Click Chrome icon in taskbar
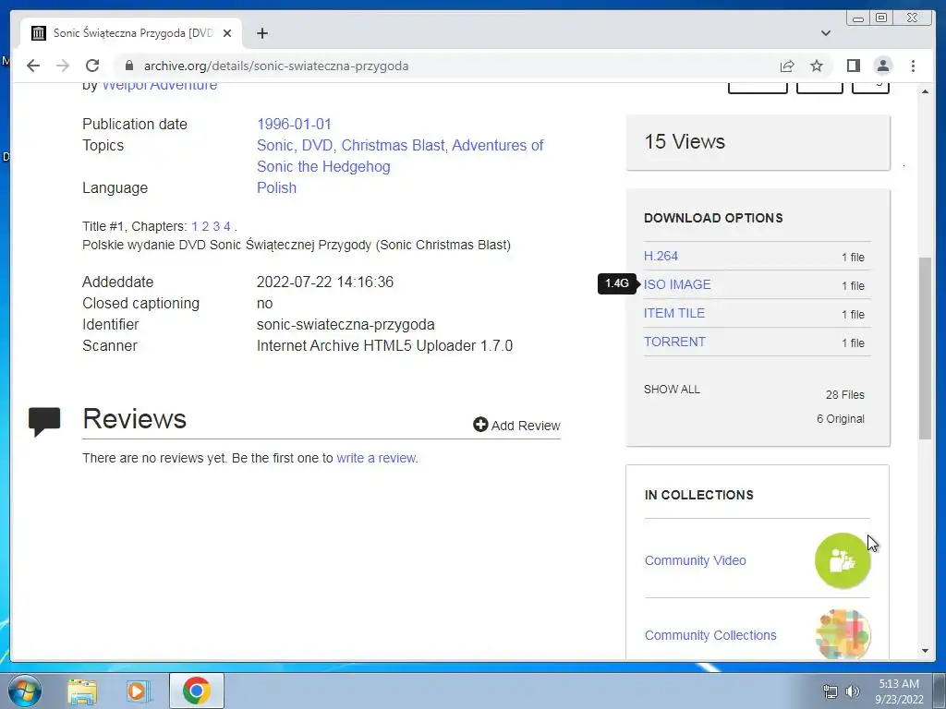This screenshot has height=709, width=946. pos(197,691)
